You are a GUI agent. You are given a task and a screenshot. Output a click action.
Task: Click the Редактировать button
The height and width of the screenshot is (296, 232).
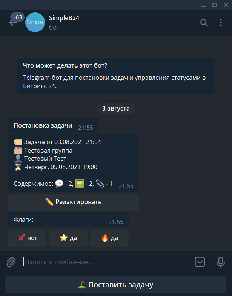click(x=73, y=202)
